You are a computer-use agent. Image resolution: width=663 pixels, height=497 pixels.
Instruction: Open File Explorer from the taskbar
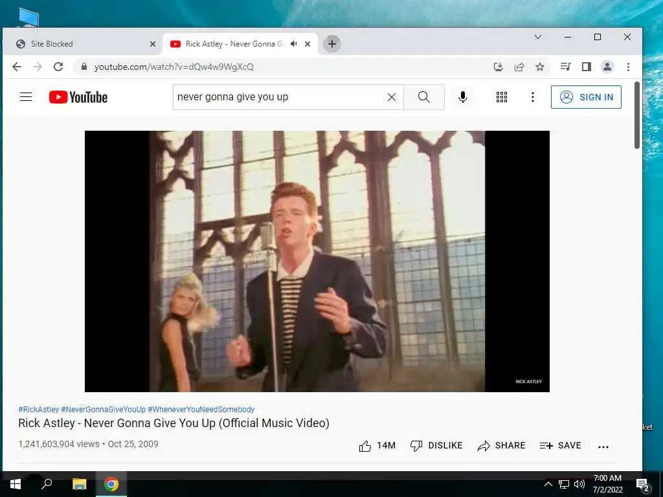click(79, 484)
